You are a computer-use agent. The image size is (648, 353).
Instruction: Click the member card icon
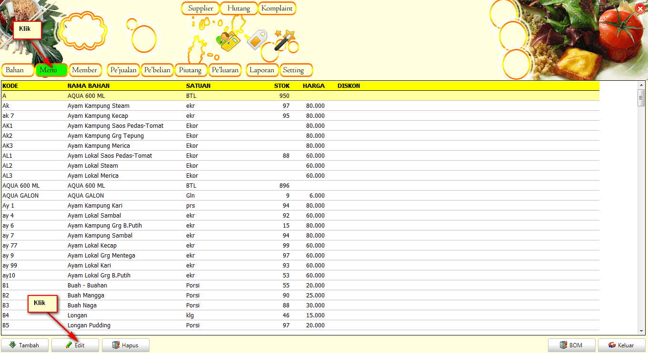pyautogui.click(x=229, y=41)
